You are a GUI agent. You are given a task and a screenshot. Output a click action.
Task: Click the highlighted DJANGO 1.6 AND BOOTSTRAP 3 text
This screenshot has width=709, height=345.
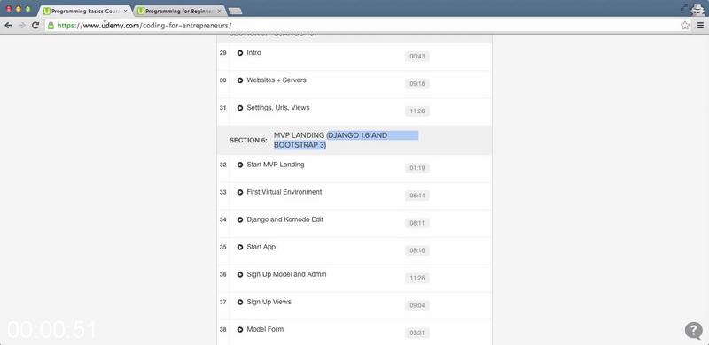click(346, 141)
